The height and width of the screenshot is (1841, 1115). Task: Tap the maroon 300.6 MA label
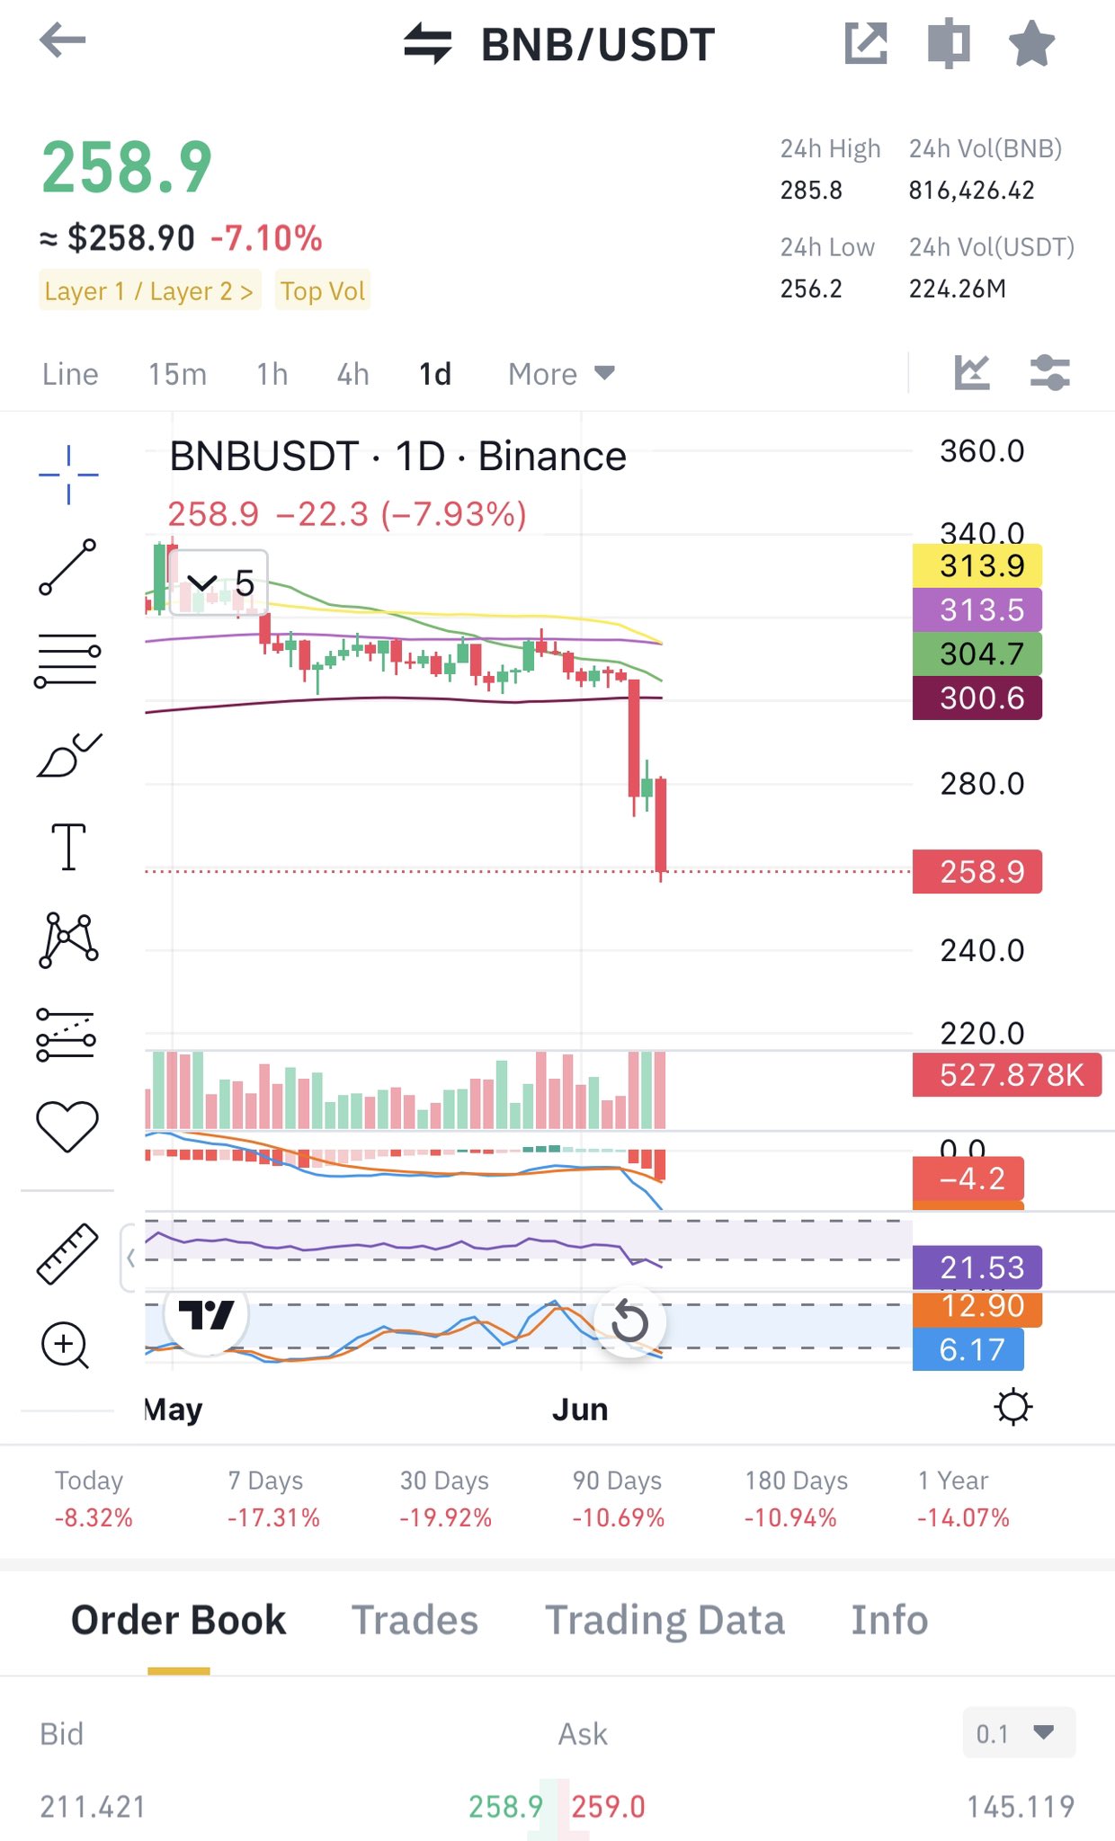point(977,698)
